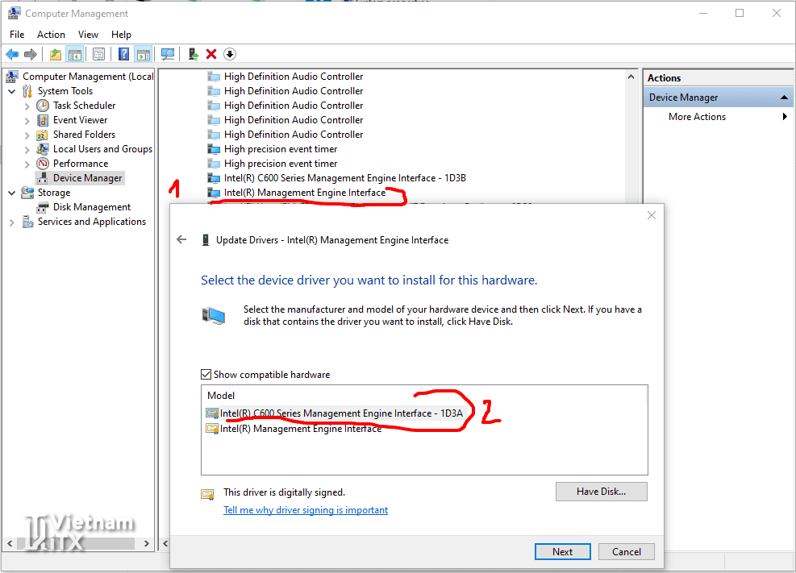This screenshot has width=796, height=573.
Task: Click the blue Back arrow in toolbar
Action: click(12, 54)
